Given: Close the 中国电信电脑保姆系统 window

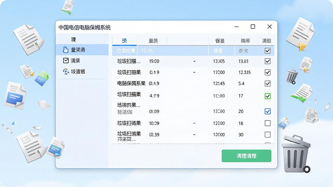Looking at the screenshot, I should (x=270, y=27).
